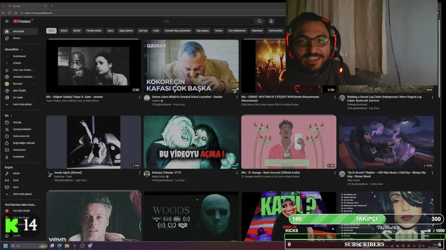Open options menu for Gaddar video
The width and height of the screenshot is (446, 250).
tap(237, 97)
